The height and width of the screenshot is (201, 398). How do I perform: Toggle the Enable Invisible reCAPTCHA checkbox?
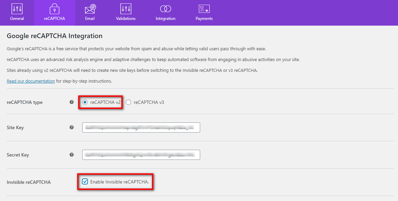pos(85,181)
